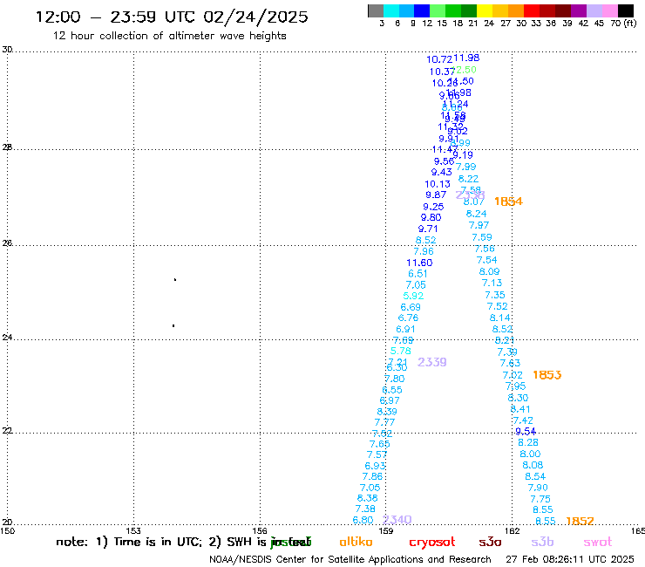Click the altika satellite legend label
This screenshot has width=645, height=567.
click(x=356, y=542)
